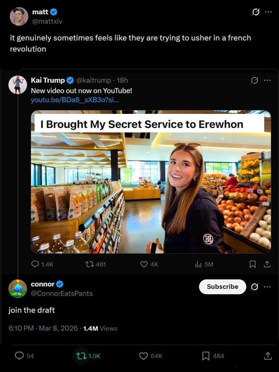Open more options menu on matt's post
Screen dimensions: 279x372
pos(268,12)
